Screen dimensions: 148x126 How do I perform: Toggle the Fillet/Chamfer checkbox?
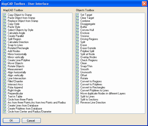click(x=5, y=81)
